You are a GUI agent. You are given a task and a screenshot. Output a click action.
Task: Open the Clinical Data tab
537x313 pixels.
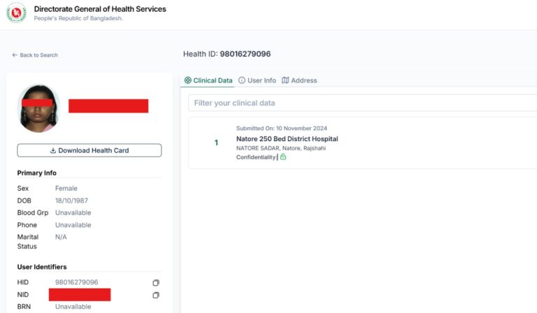click(208, 80)
